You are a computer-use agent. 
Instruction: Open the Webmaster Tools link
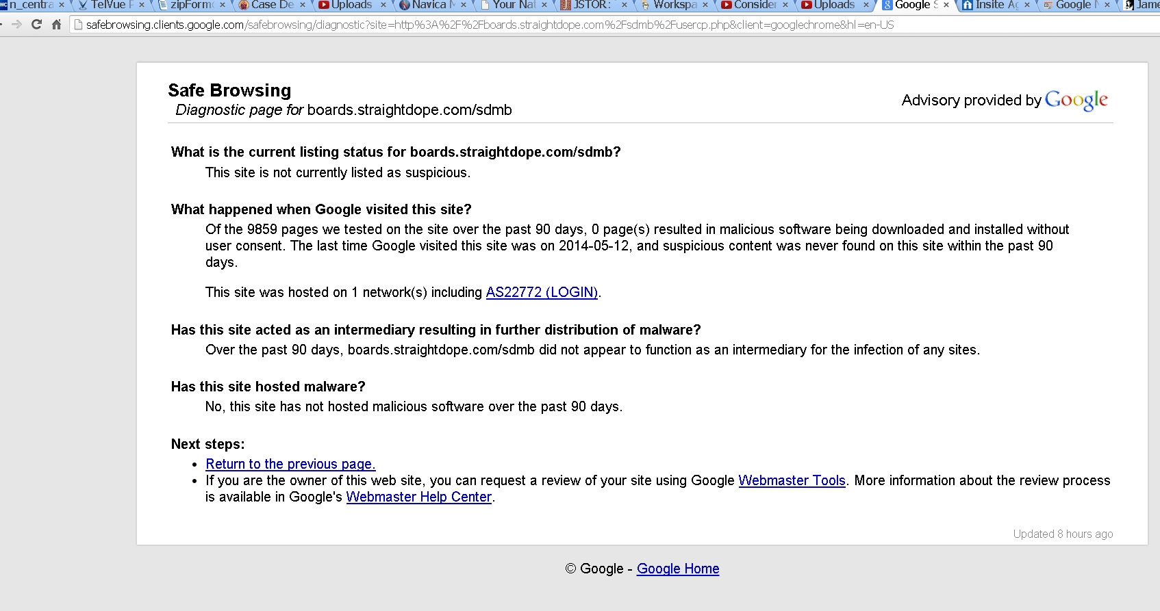coord(792,480)
